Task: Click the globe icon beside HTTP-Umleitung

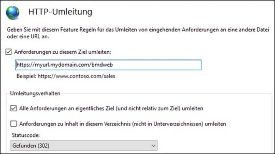Action: (13, 13)
